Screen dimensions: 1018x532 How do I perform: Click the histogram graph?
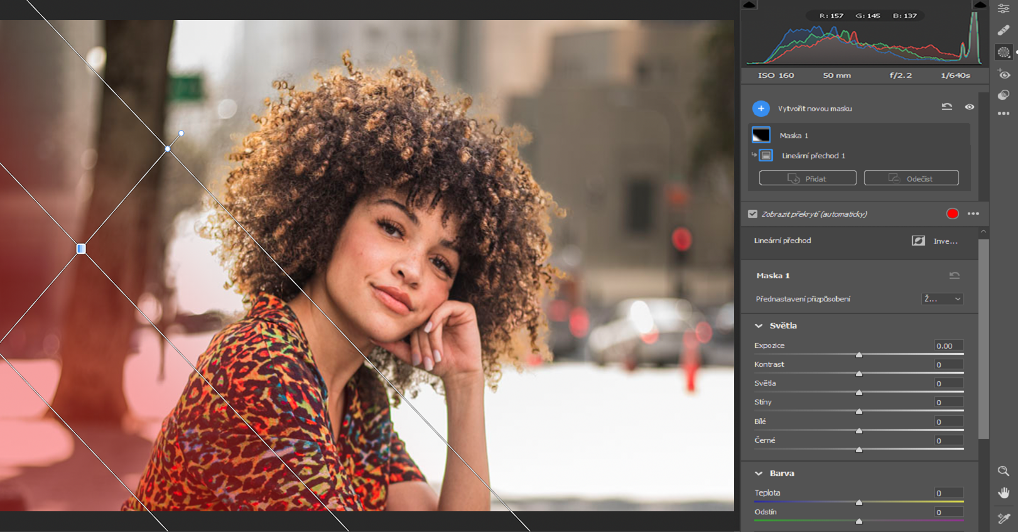(864, 38)
